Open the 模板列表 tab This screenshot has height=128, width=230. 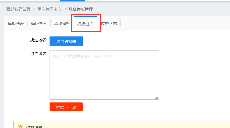[16, 24]
